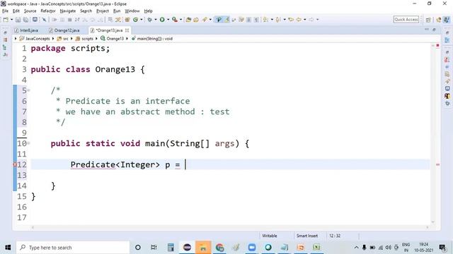This screenshot has height=254, width=453.
Task: Open the Run menu
Action: [x=117, y=11]
